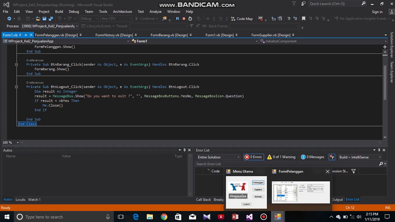The width and height of the screenshot is (395, 222).
Task: Pin the Error List panel
Action: (x=379, y=150)
